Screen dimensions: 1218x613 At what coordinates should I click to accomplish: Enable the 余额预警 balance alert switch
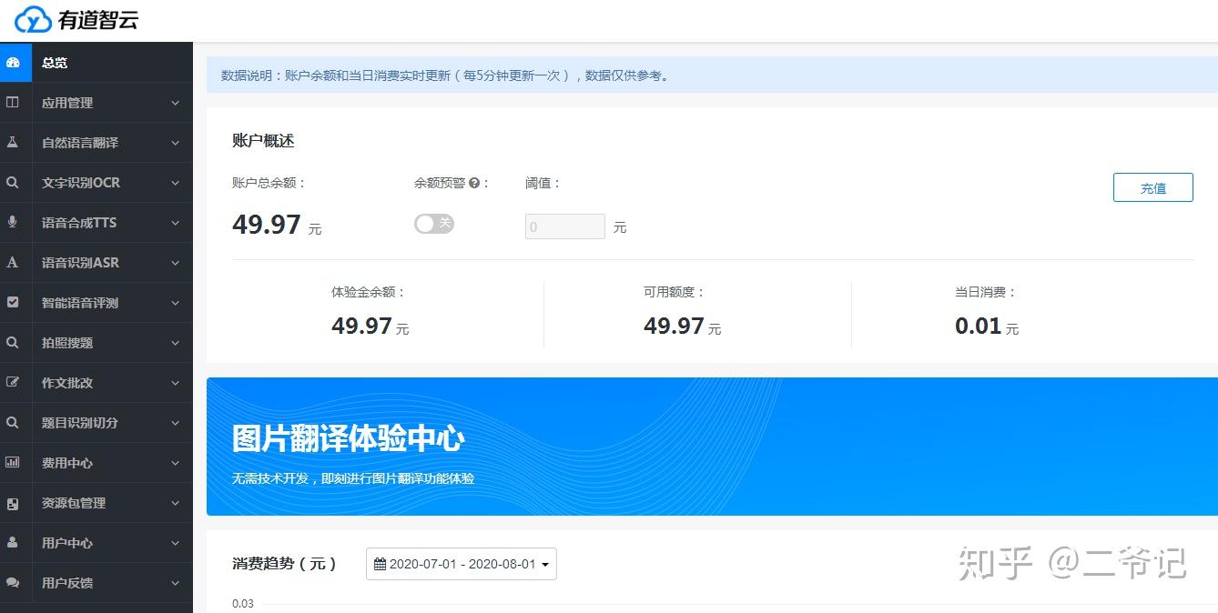[x=434, y=223]
